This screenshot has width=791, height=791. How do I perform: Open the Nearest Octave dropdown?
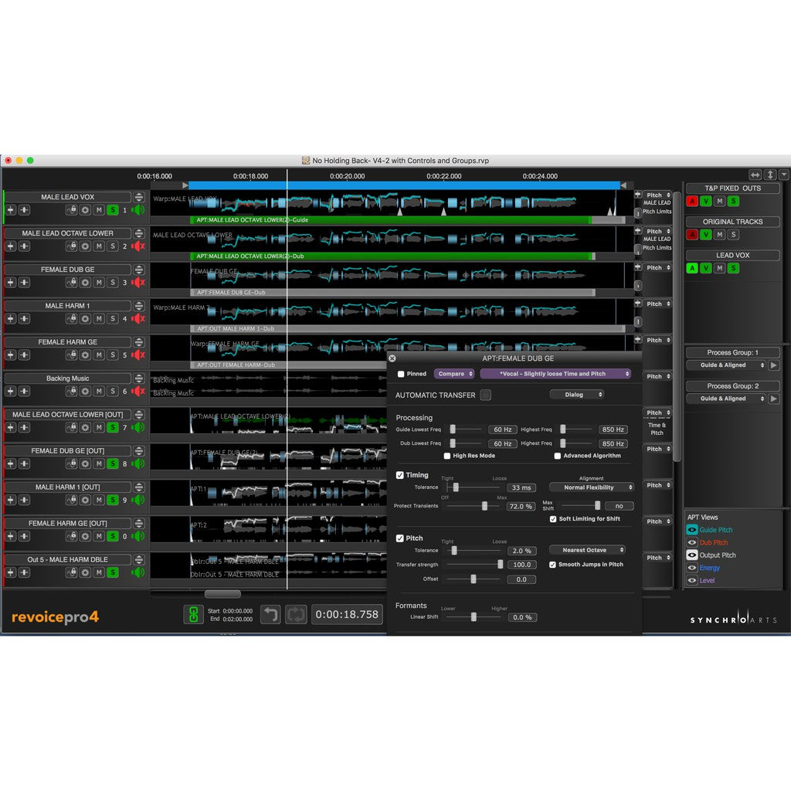click(588, 550)
